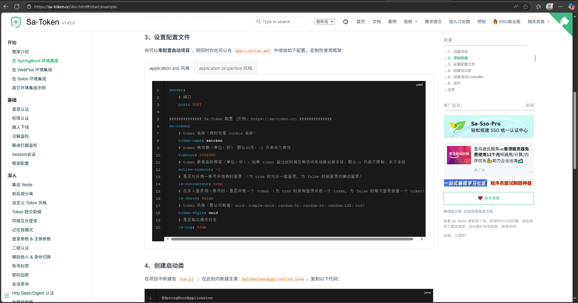The image size is (578, 303).
Task: Open 历史所有版本文档 link
Action: click(x=478, y=212)
